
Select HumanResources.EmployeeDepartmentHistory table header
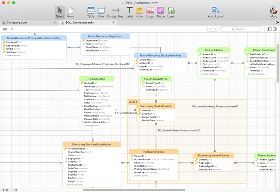coord(34,38)
